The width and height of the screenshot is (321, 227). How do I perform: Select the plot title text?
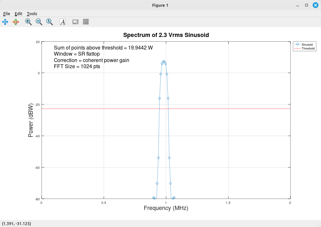166,35
